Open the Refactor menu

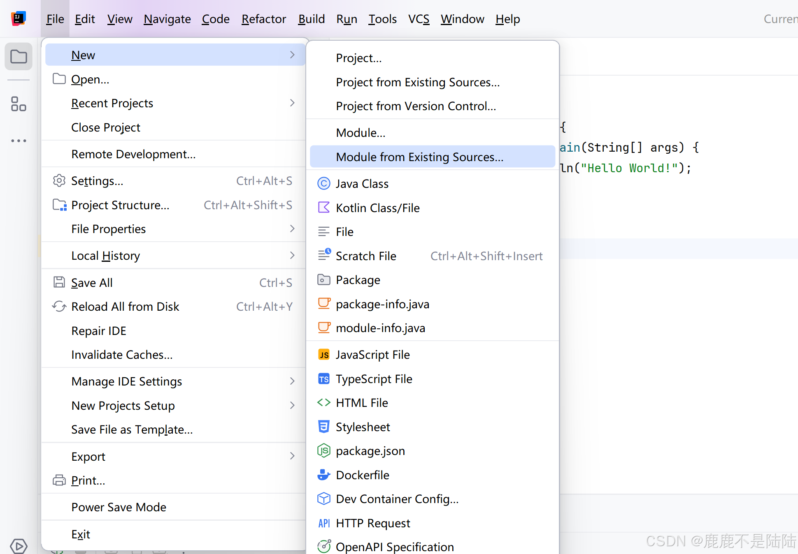point(263,19)
